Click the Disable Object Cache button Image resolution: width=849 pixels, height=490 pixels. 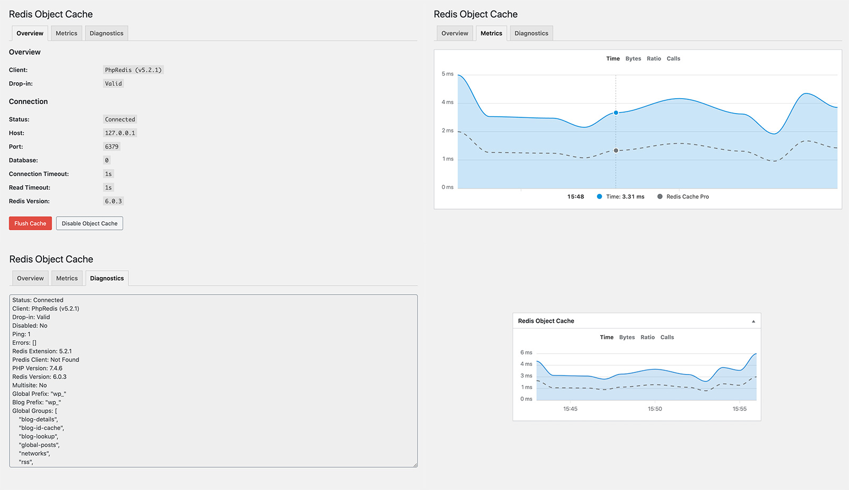click(x=89, y=223)
